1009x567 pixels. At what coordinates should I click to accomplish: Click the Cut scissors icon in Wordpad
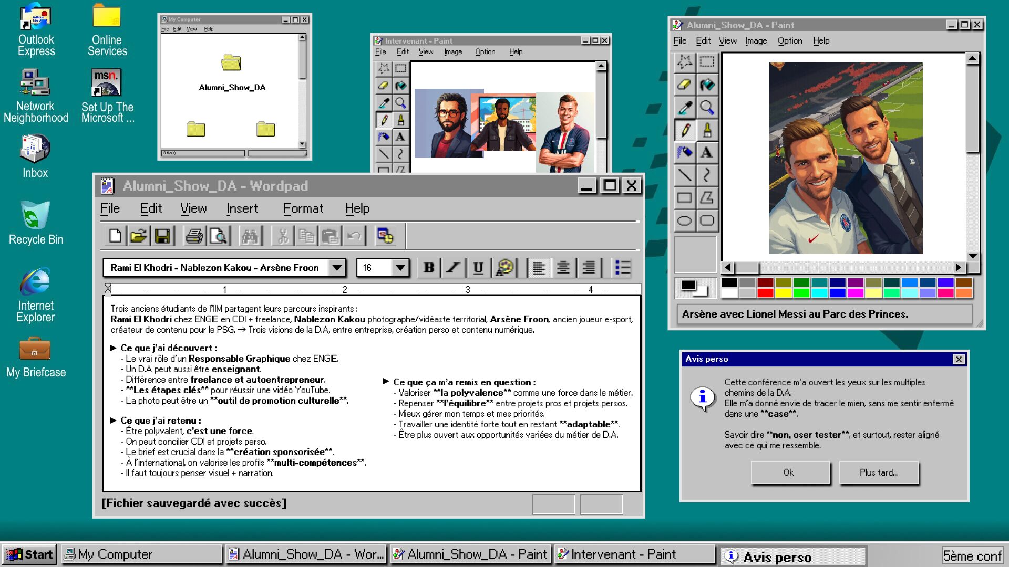283,236
